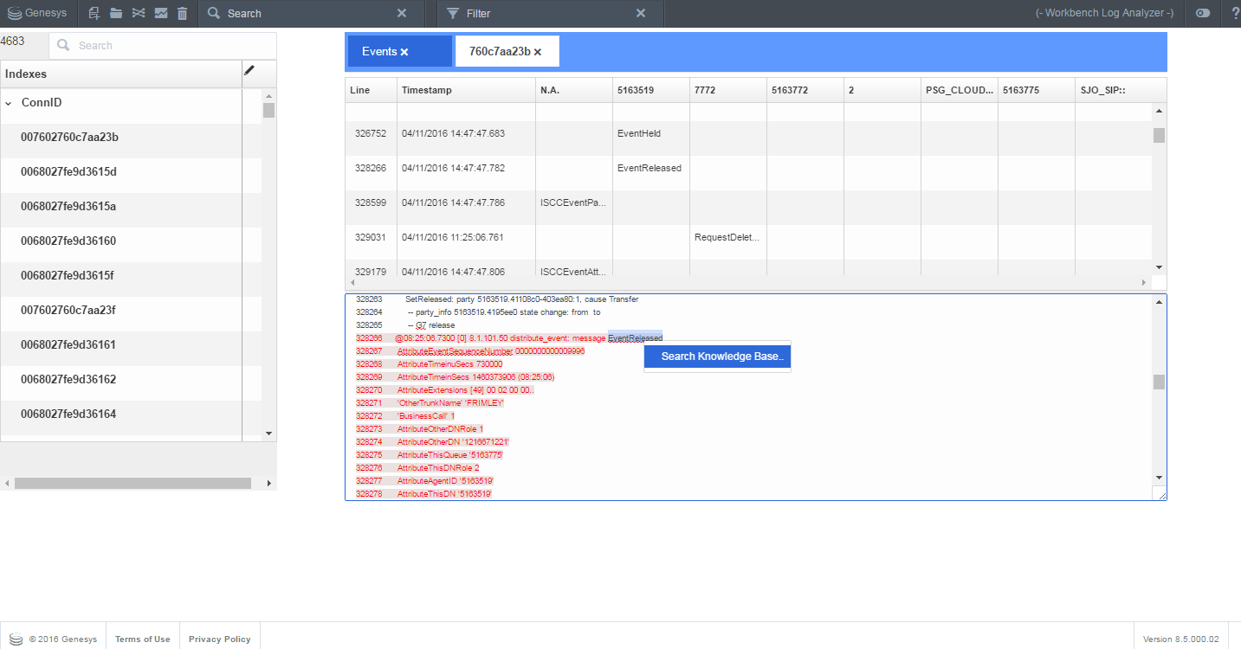1241x649 pixels.
Task: Open the Terms of Use link
Action: tap(142, 639)
